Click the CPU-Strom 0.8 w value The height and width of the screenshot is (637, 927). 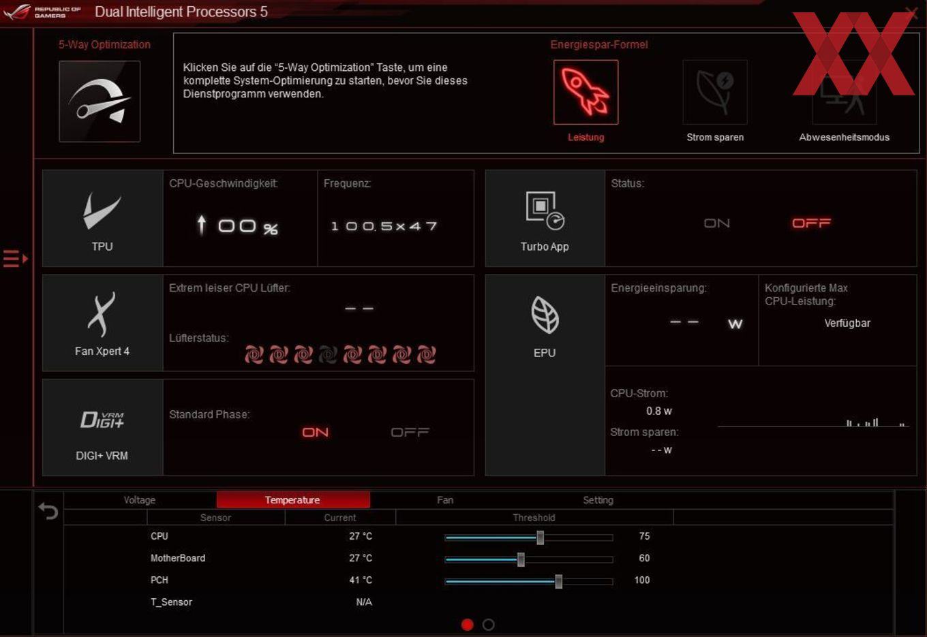pyautogui.click(x=659, y=411)
